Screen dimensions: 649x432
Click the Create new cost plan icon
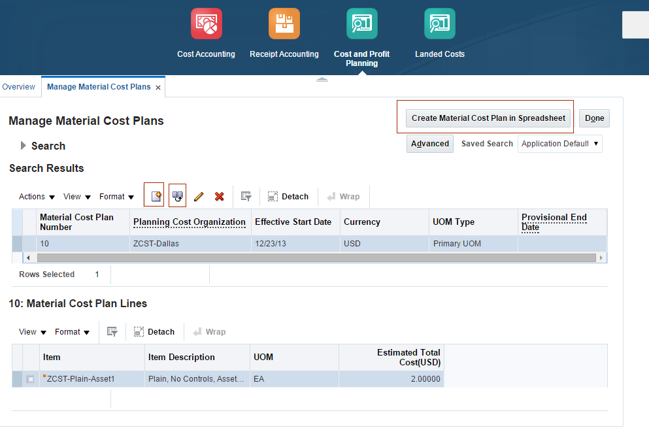[156, 196]
